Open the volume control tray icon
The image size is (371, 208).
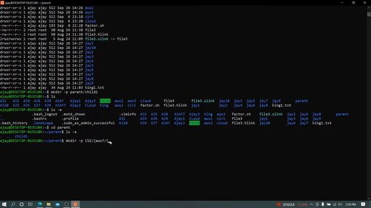click(340, 205)
